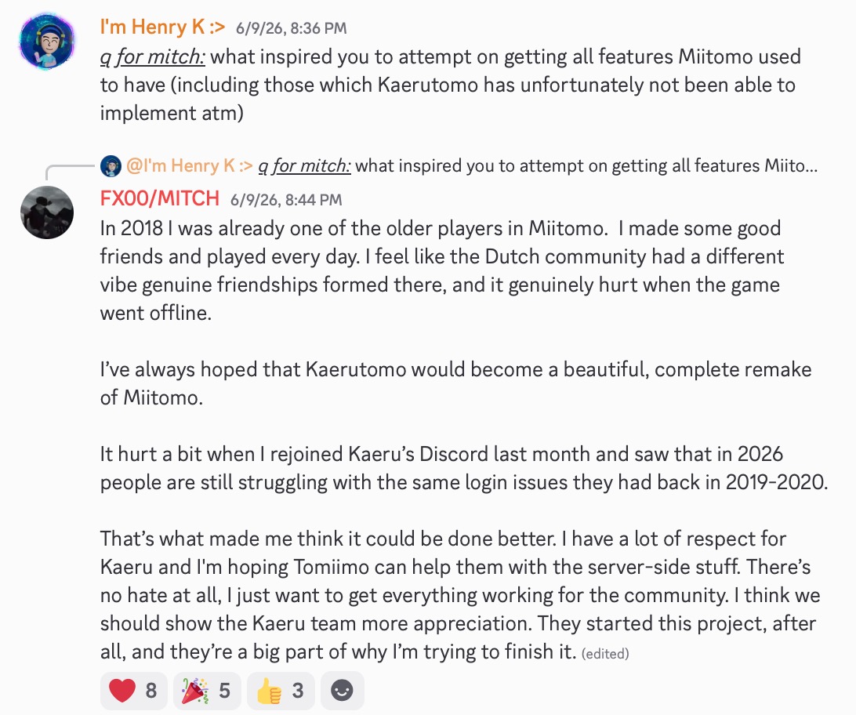The width and height of the screenshot is (856, 715).
Task: Click the party popper emoji icon
Action: click(x=194, y=691)
